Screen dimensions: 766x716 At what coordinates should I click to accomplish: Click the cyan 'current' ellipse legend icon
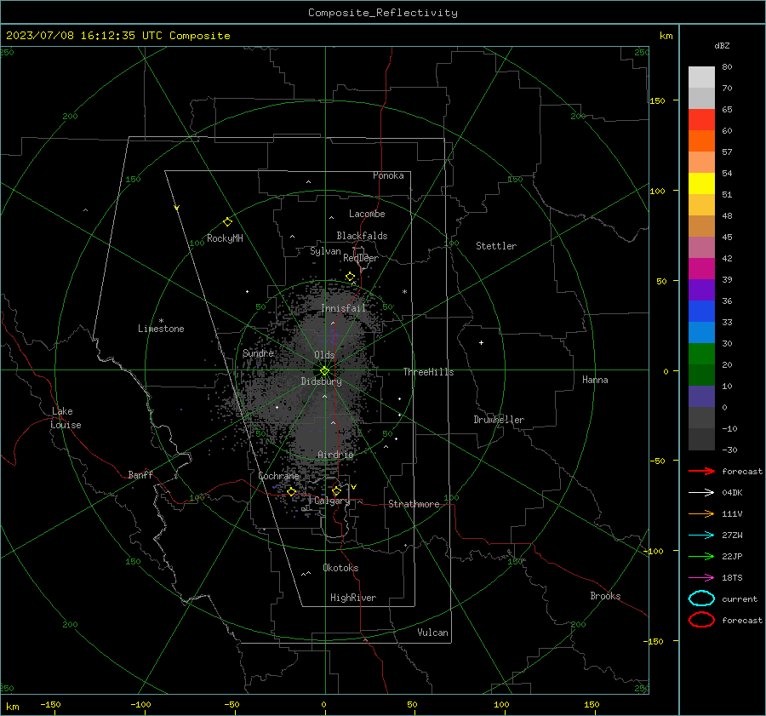click(701, 599)
